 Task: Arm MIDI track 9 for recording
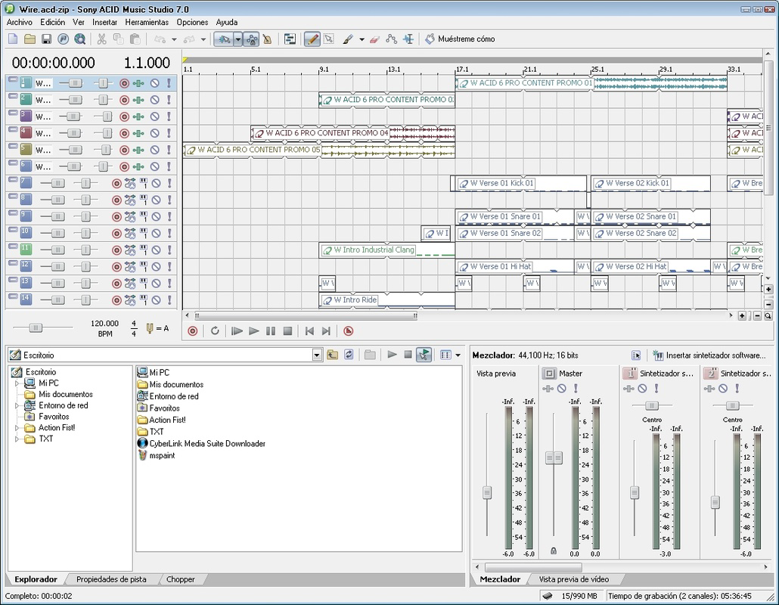tap(116, 216)
